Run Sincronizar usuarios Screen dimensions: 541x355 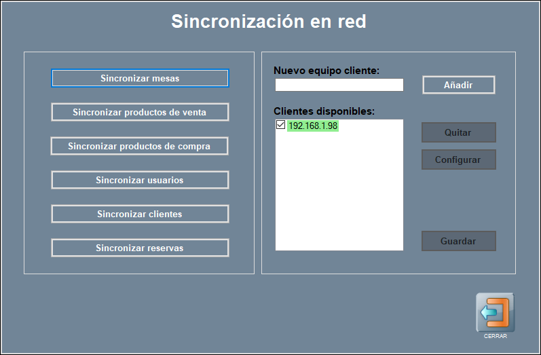point(140,180)
